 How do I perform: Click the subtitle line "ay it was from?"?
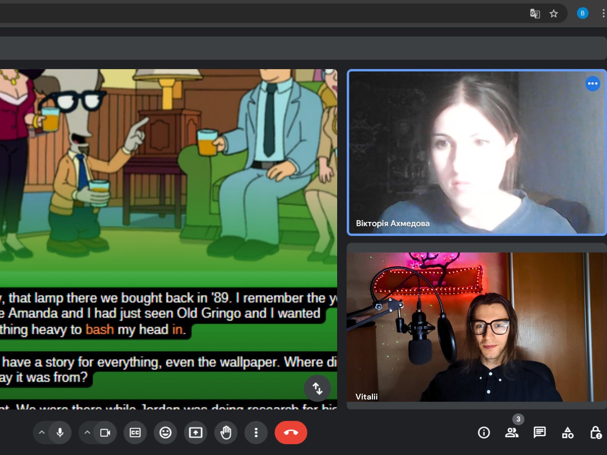[x=44, y=378]
